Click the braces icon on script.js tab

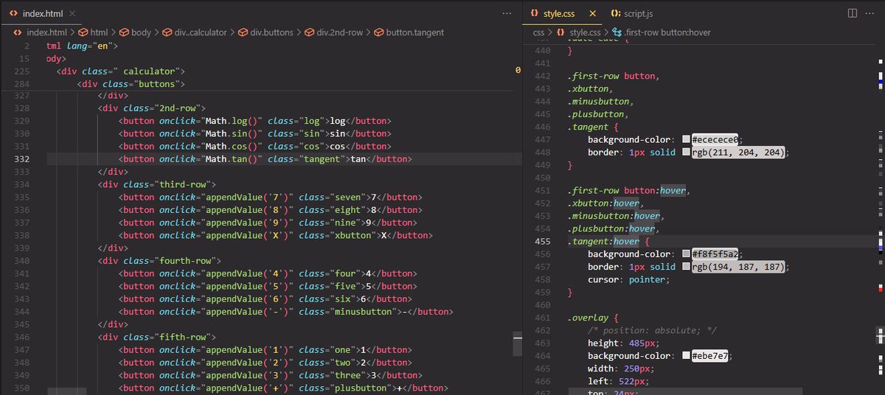click(x=615, y=14)
